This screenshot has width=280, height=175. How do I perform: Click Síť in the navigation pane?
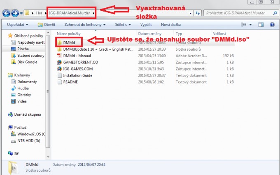pos(16,154)
